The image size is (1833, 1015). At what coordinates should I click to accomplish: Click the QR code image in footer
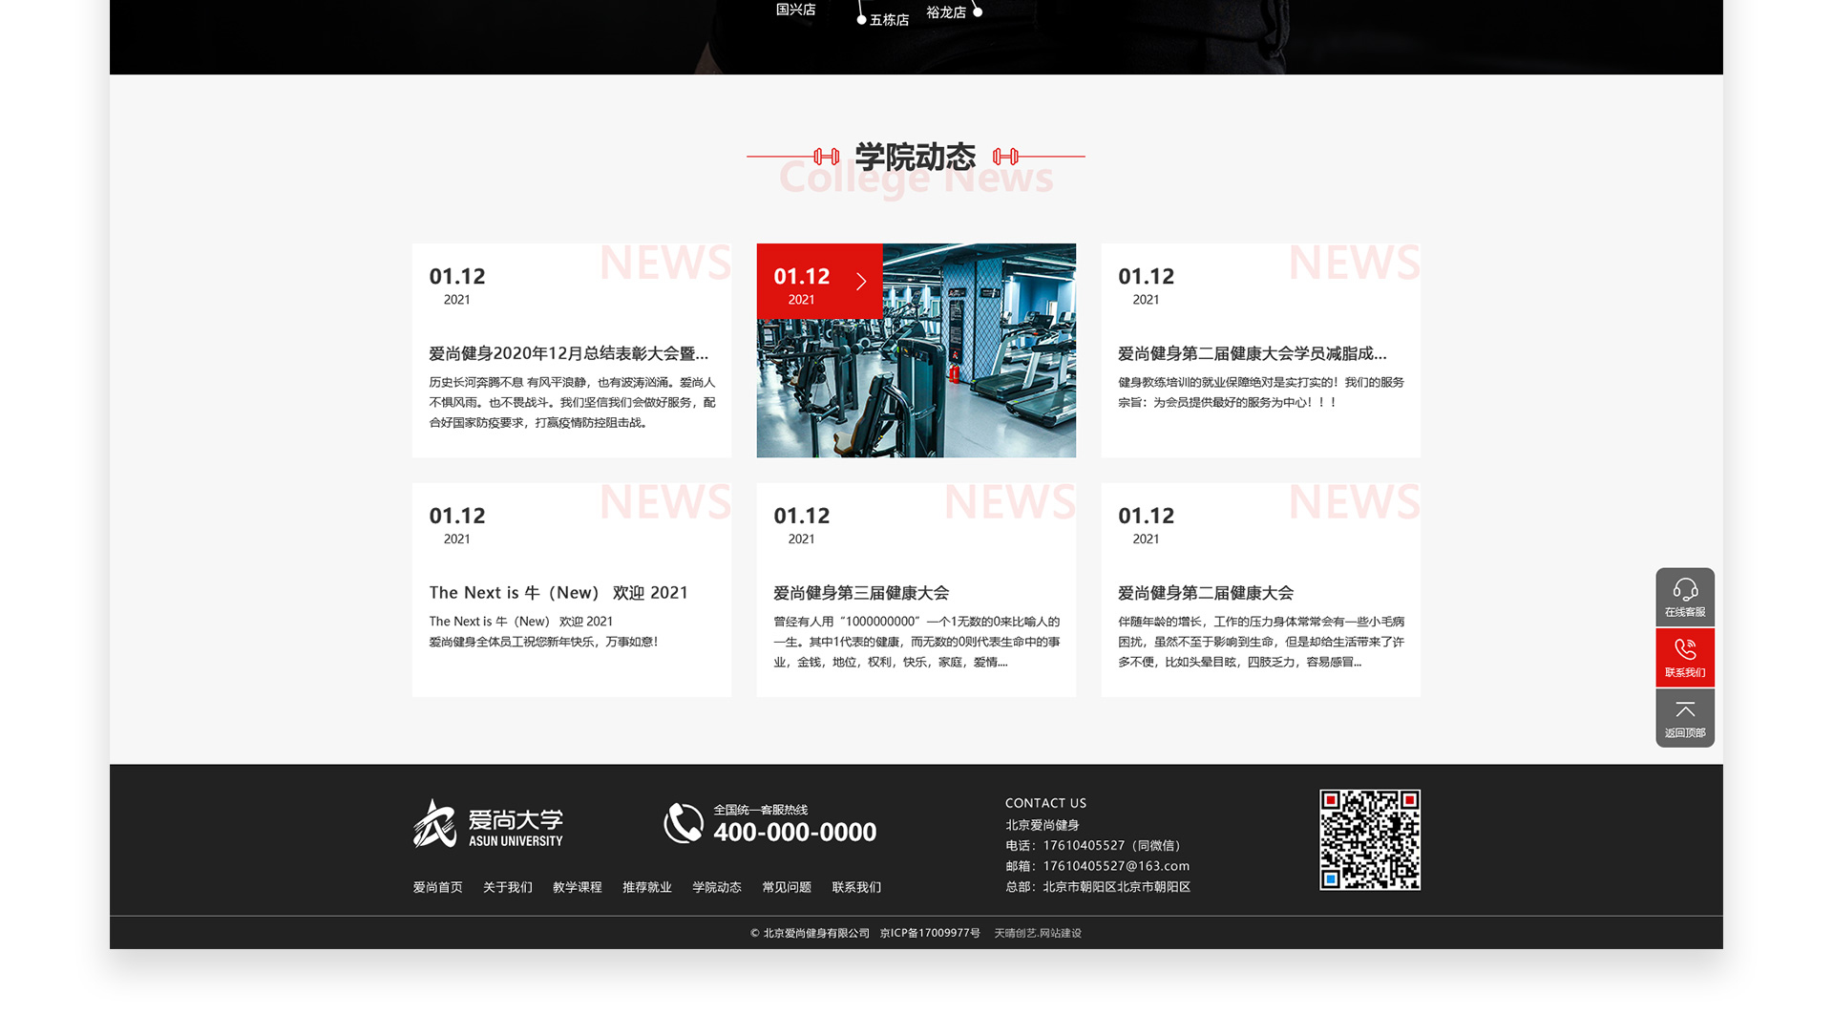1369,839
